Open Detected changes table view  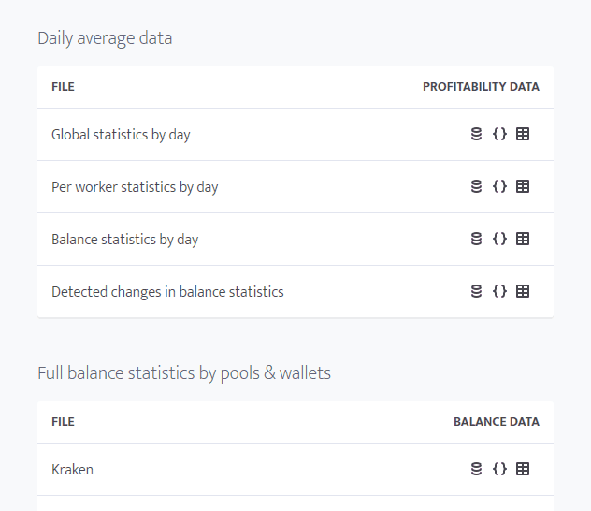pyautogui.click(x=523, y=291)
